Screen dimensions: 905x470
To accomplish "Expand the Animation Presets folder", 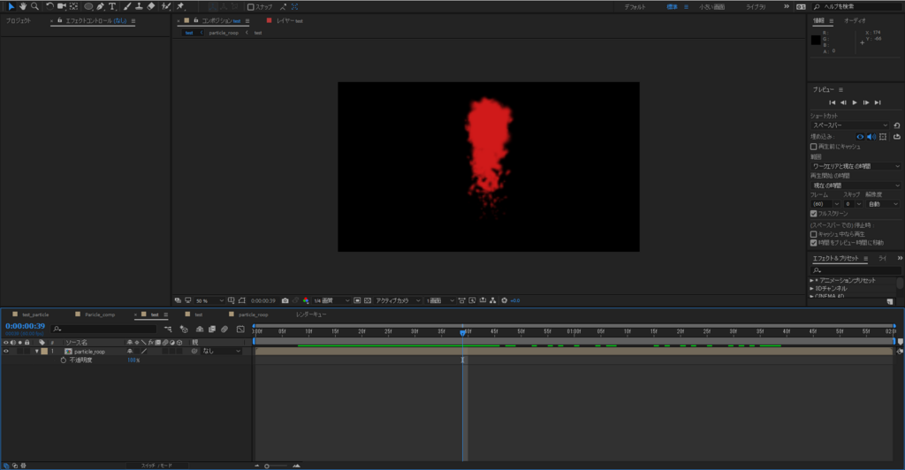I will (x=811, y=280).
